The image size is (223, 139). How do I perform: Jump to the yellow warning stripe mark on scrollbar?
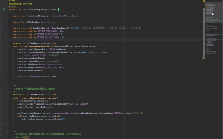[203, 58]
